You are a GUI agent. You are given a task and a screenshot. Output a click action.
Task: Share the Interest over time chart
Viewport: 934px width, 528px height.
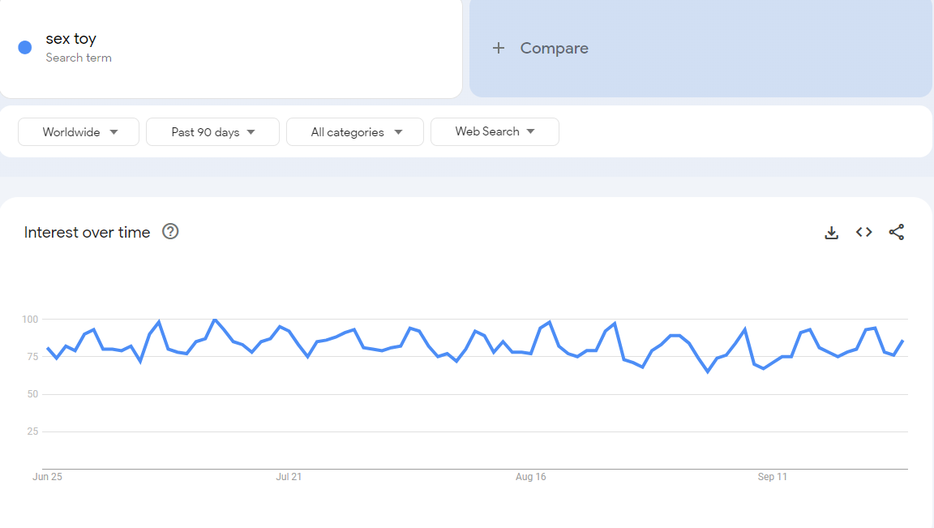coord(896,233)
